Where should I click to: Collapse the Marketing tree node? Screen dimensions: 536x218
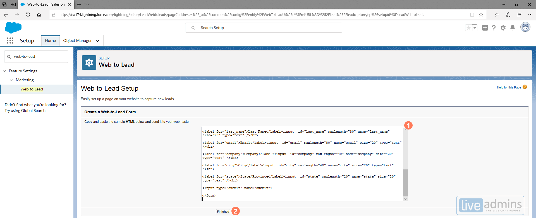(11, 80)
